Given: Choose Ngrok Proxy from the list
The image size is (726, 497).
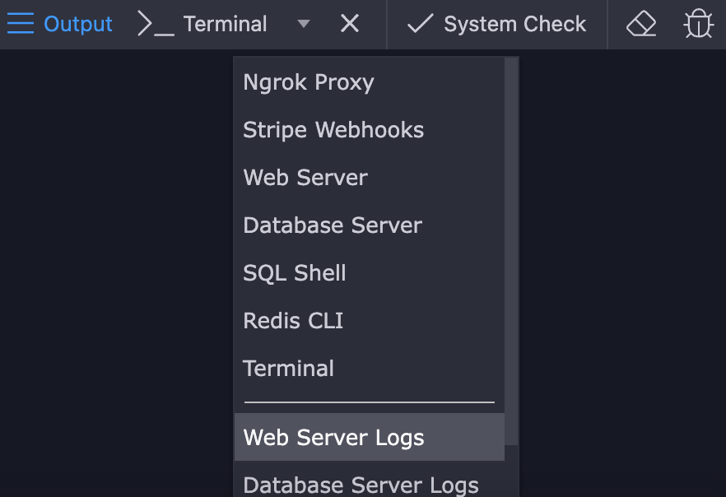Looking at the screenshot, I should click(309, 82).
